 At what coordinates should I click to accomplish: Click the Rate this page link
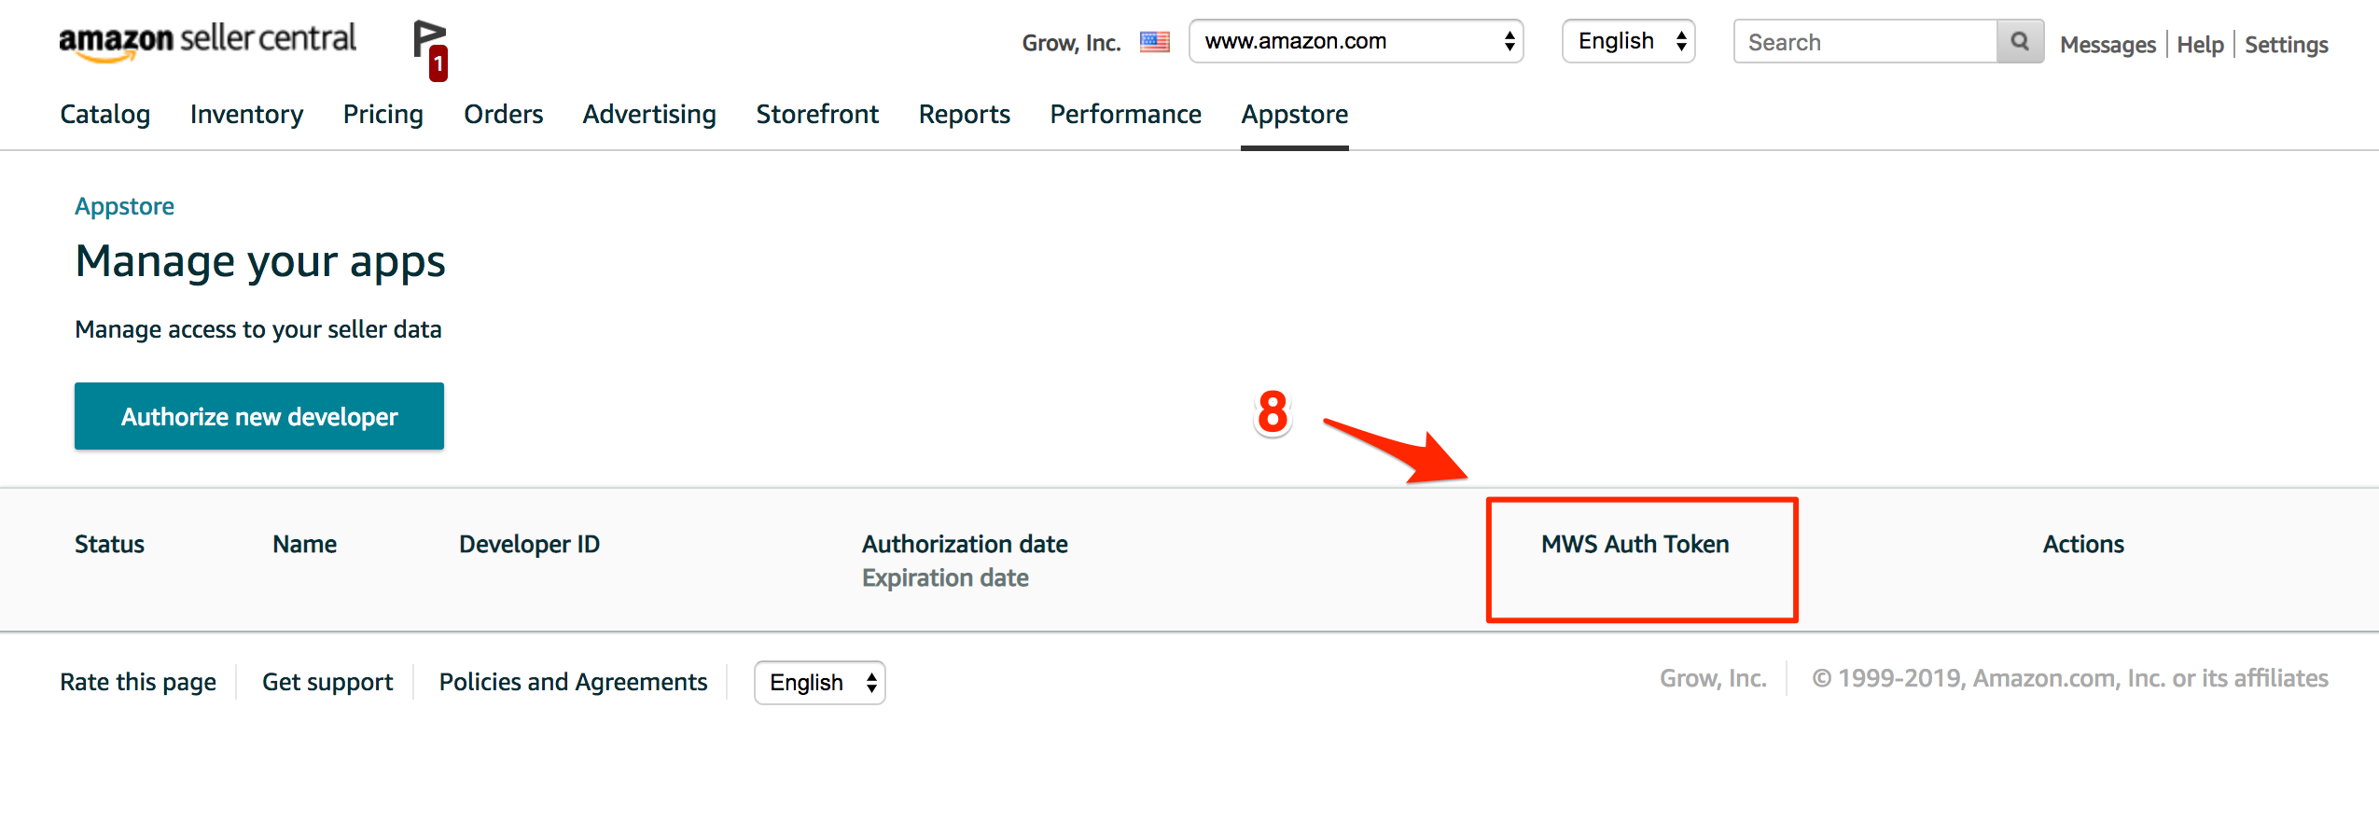coord(138,682)
